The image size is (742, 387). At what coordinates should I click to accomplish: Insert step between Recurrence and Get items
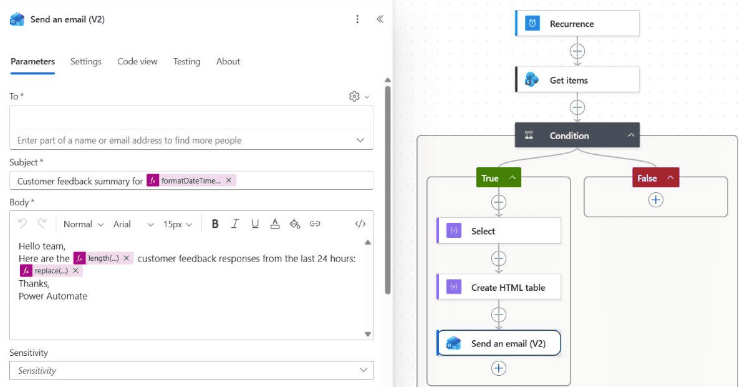tap(577, 51)
